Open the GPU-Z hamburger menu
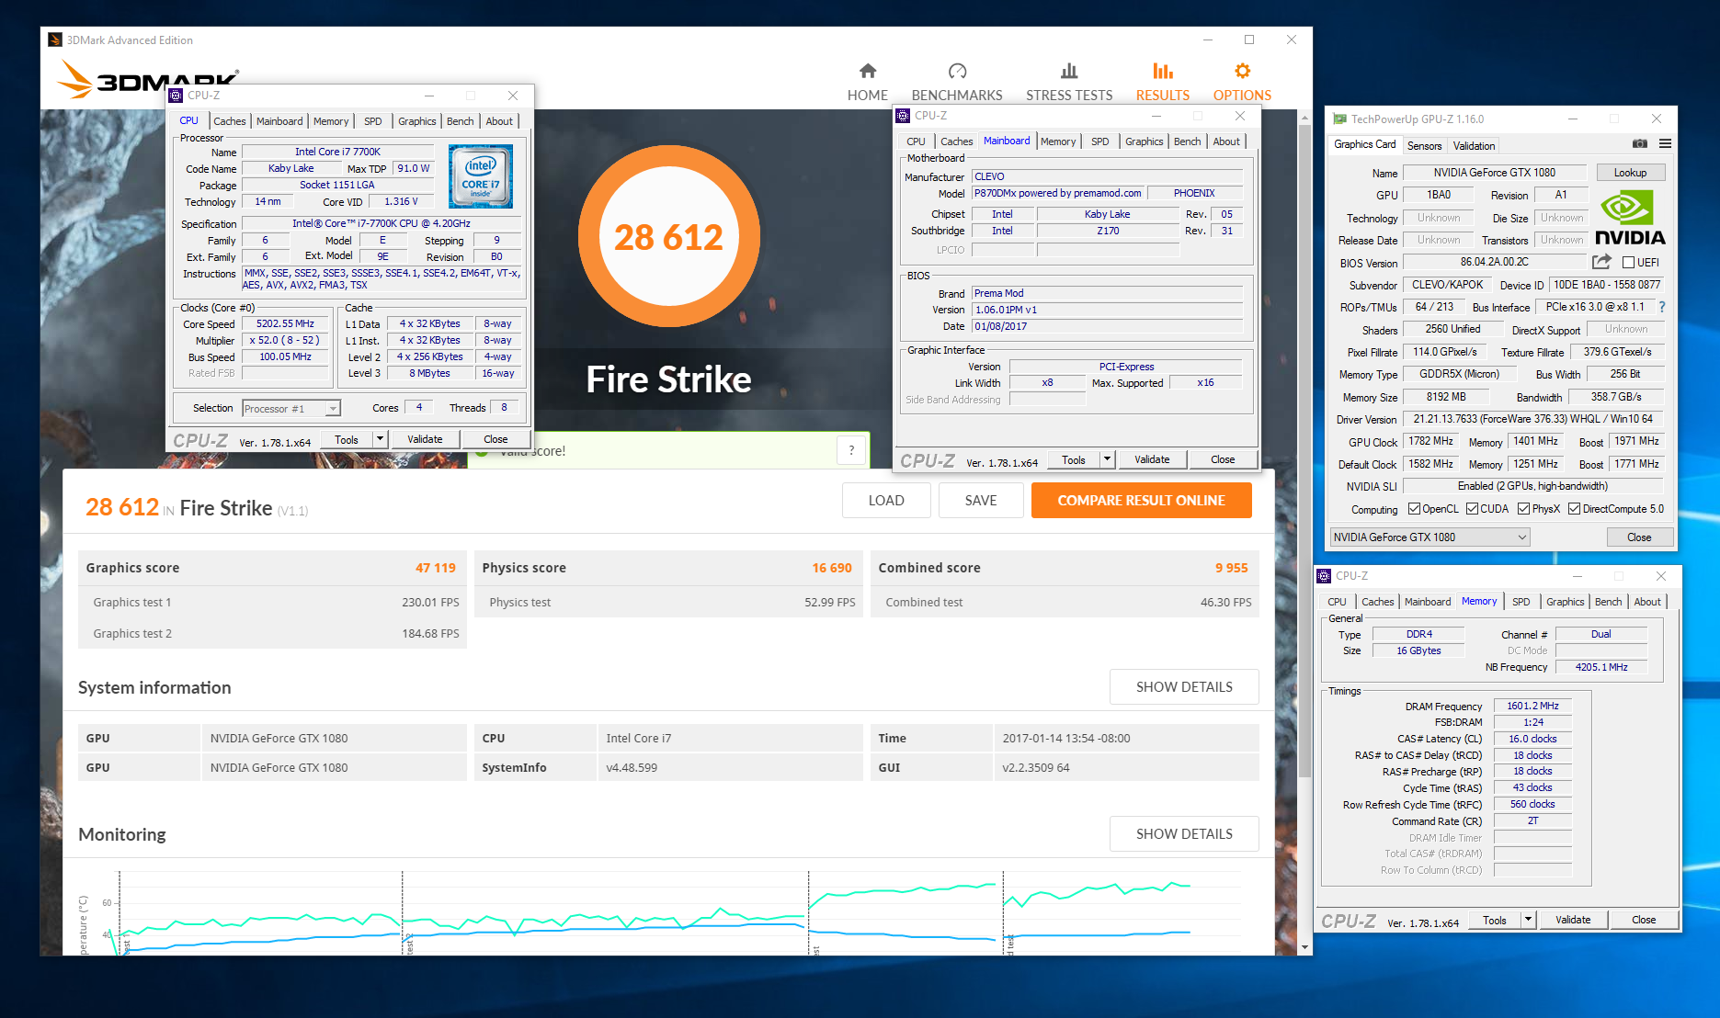Screen dimensions: 1720x1018 (x=1665, y=144)
